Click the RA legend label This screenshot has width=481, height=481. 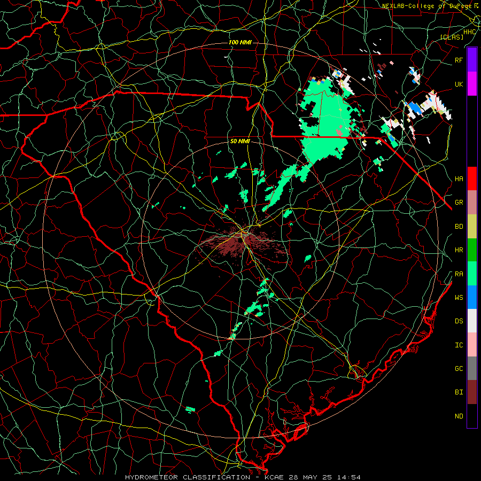(x=459, y=274)
